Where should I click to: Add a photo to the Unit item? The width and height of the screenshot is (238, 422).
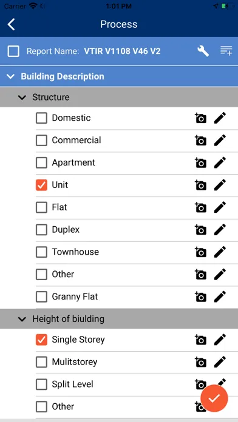[200, 185]
